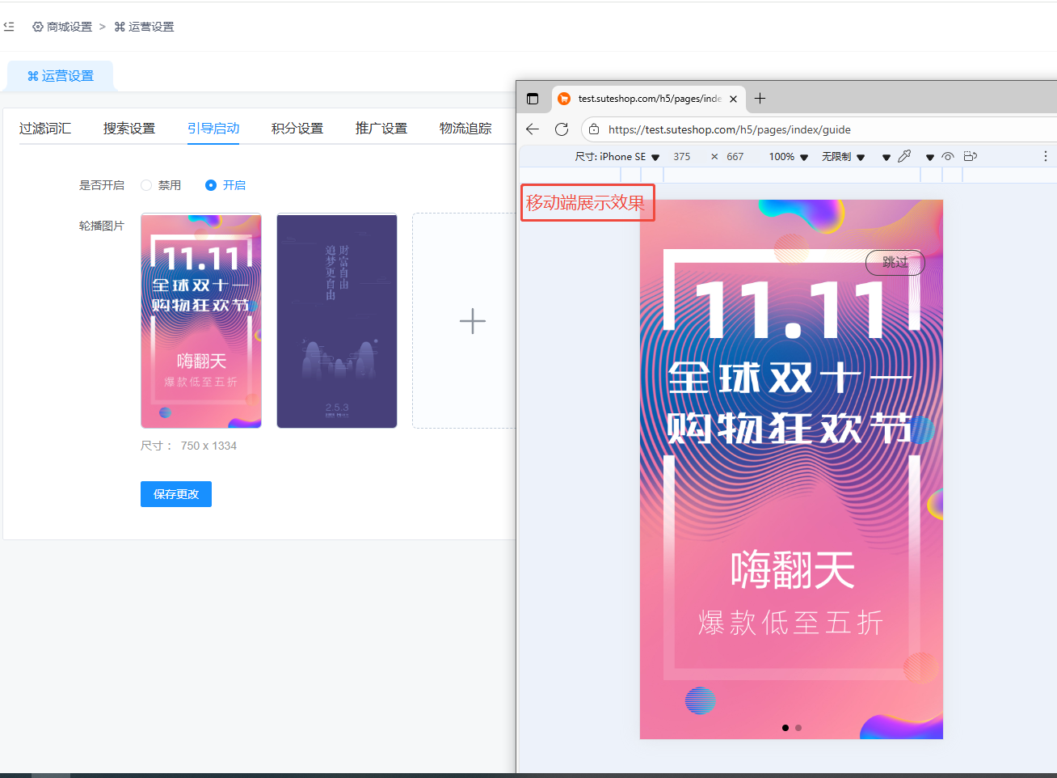Open the iPhone SE device size dropdown
The width and height of the screenshot is (1057, 778).
point(617,157)
